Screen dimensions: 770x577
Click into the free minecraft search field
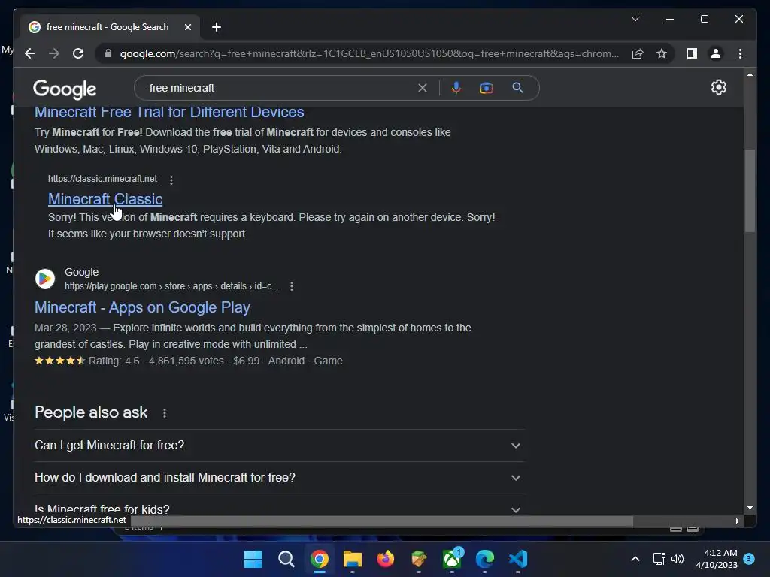280,88
